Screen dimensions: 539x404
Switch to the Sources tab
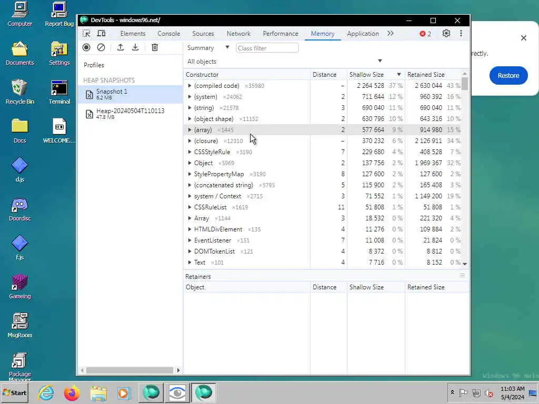tap(203, 34)
